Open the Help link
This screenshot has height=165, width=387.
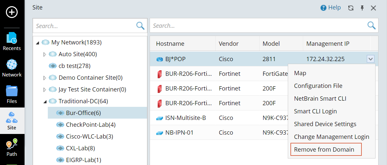[x=330, y=8]
